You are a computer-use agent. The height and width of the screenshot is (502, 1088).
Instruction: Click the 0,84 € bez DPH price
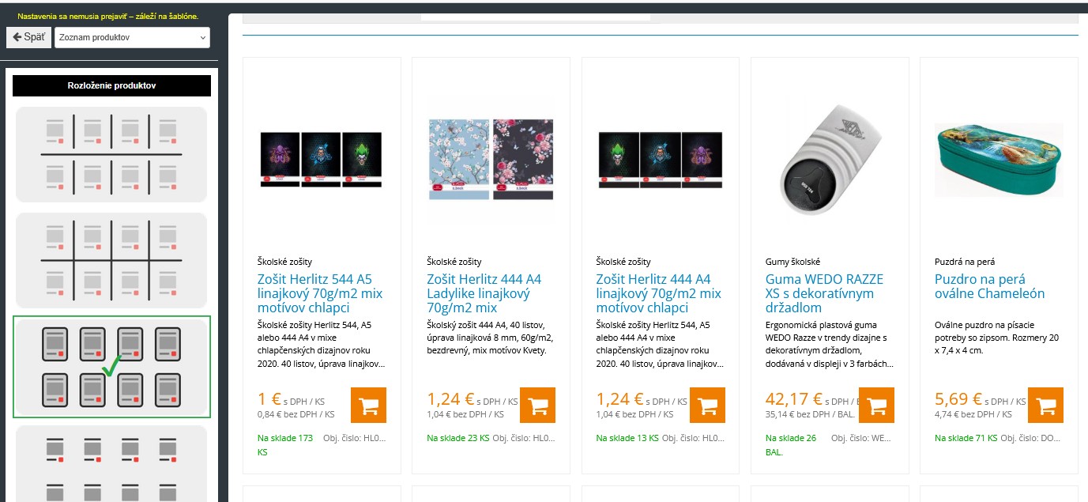[296, 413]
